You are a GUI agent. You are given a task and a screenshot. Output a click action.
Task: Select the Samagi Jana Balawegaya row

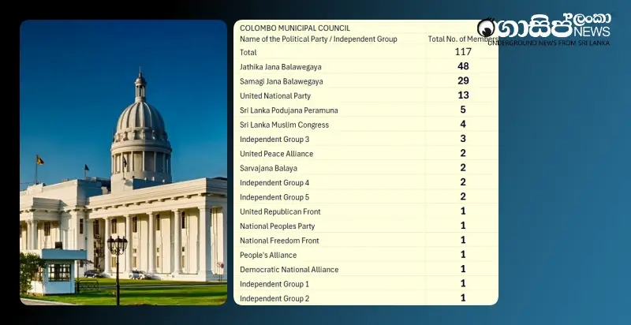282,81
